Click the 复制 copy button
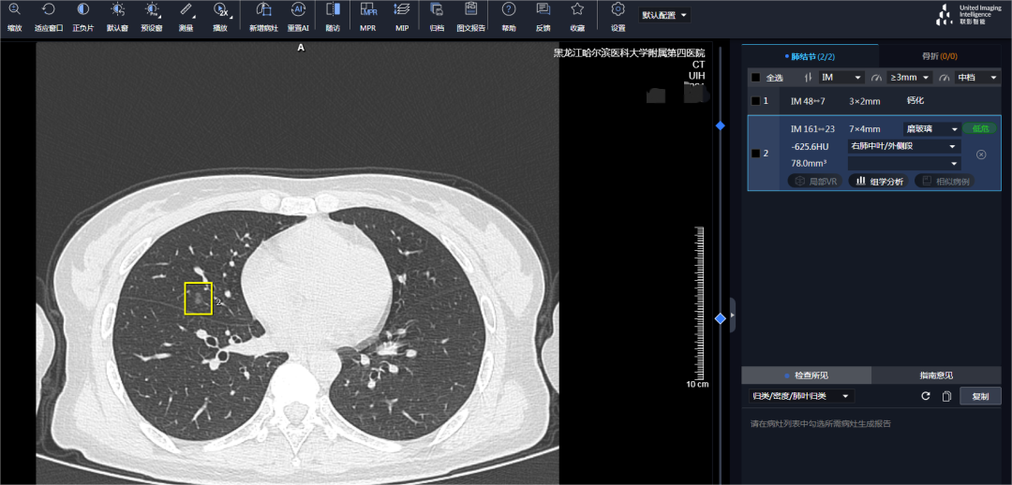 click(x=980, y=396)
